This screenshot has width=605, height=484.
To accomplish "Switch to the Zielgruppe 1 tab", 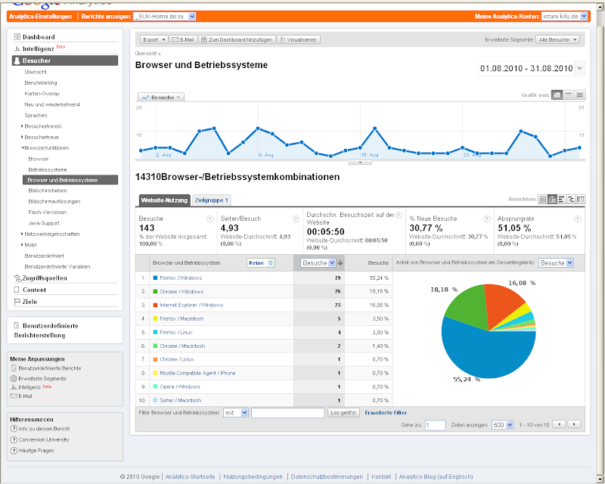I will (212, 200).
